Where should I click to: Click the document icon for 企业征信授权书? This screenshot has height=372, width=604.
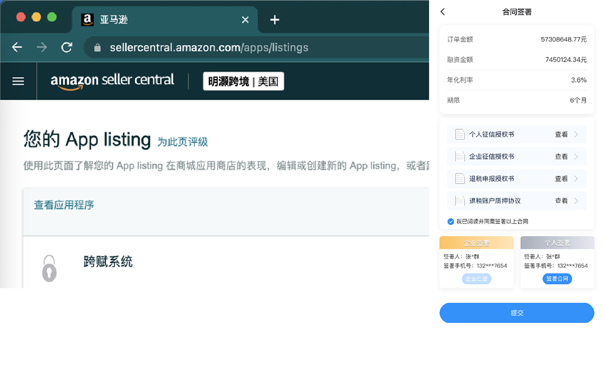[x=460, y=157]
